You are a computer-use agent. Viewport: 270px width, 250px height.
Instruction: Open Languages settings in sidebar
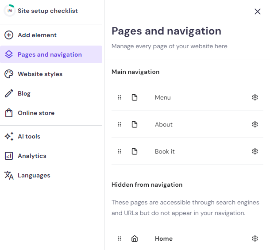click(34, 175)
